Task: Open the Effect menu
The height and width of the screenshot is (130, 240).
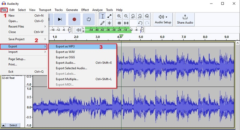Action: coord(85,10)
